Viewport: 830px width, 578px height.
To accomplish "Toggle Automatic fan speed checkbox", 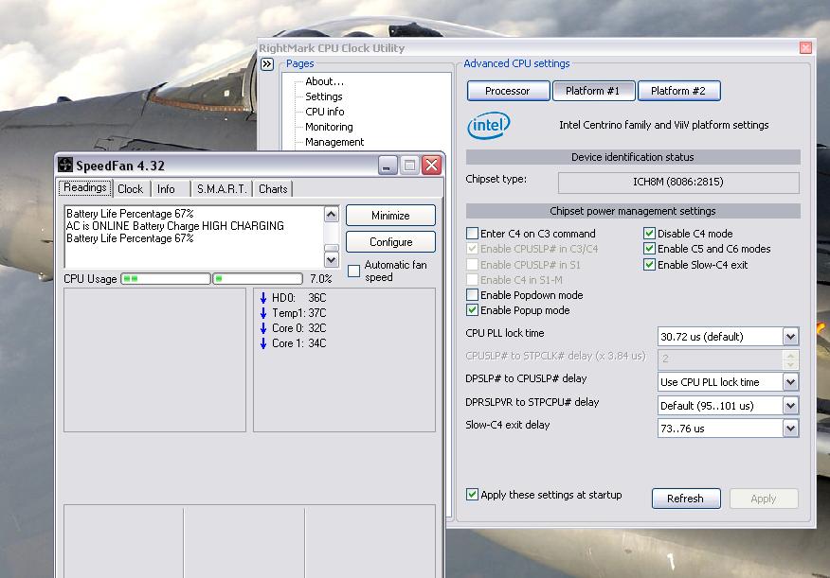I will [x=353, y=271].
